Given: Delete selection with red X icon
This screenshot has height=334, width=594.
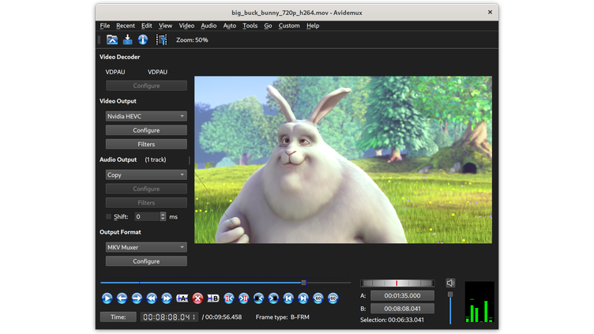Looking at the screenshot, I should 197,298.
